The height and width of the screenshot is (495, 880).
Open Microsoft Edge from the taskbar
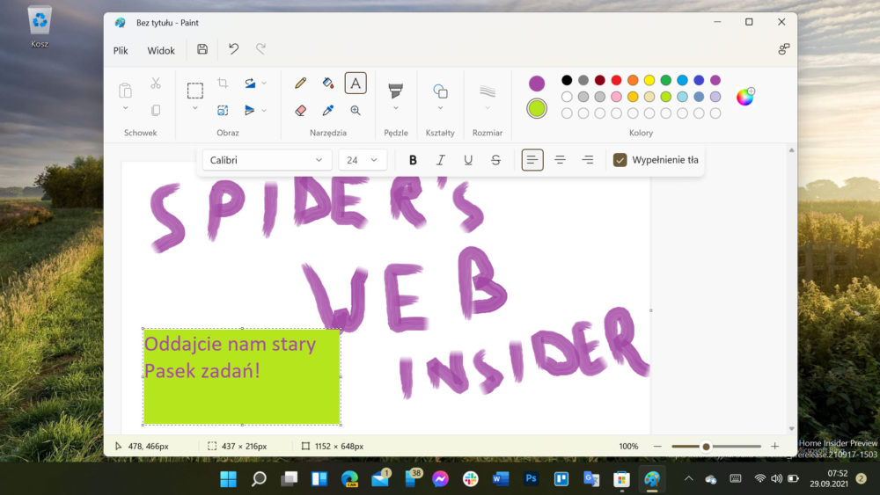[349, 479]
